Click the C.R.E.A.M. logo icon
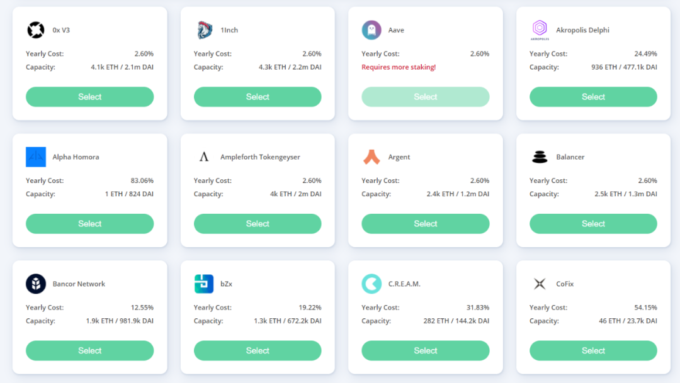This screenshot has width=680, height=383. [371, 284]
